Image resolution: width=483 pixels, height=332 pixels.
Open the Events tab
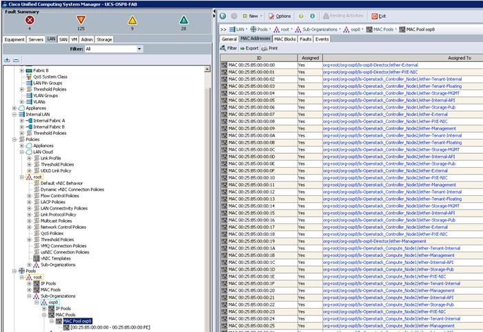point(322,39)
